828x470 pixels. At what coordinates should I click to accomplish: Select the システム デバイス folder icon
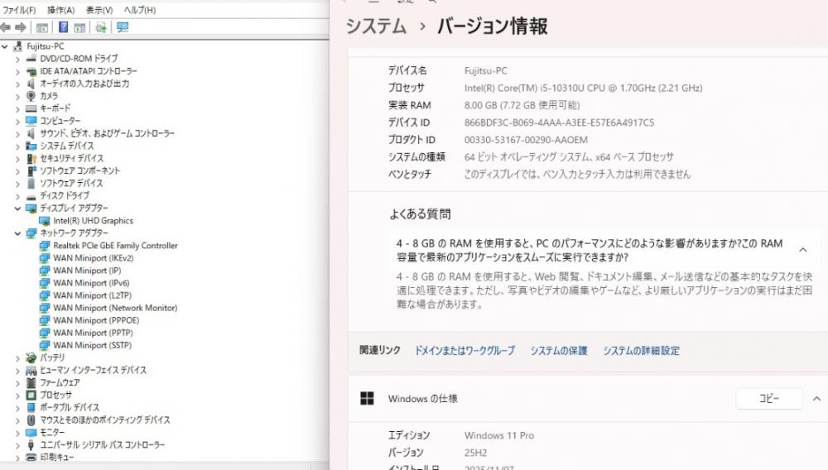(x=31, y=146)
